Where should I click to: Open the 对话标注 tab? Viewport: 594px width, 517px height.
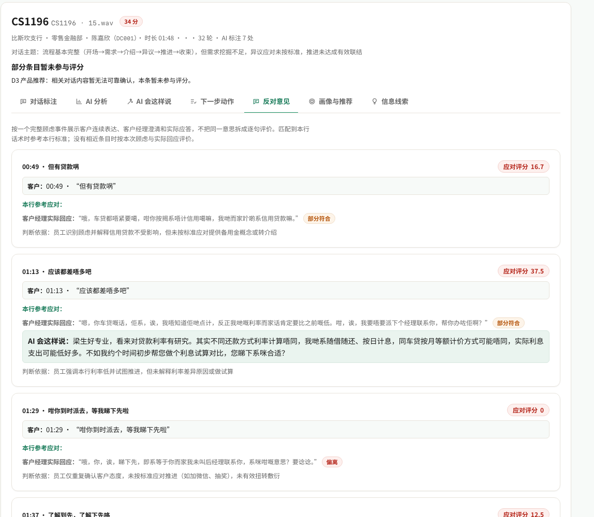coord(38,101)
